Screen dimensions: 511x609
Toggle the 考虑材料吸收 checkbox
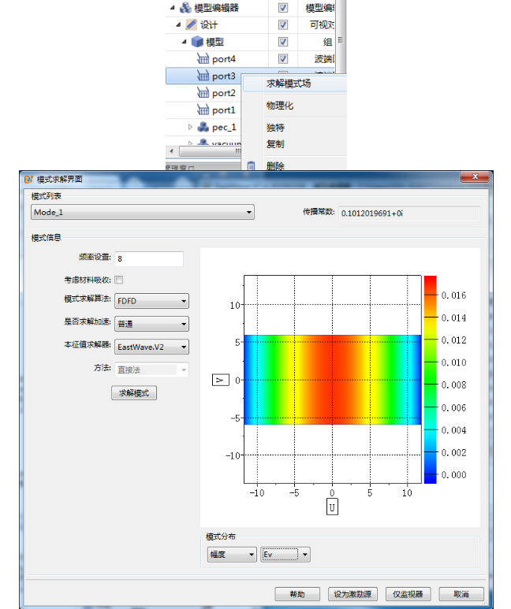coord(119,280)
